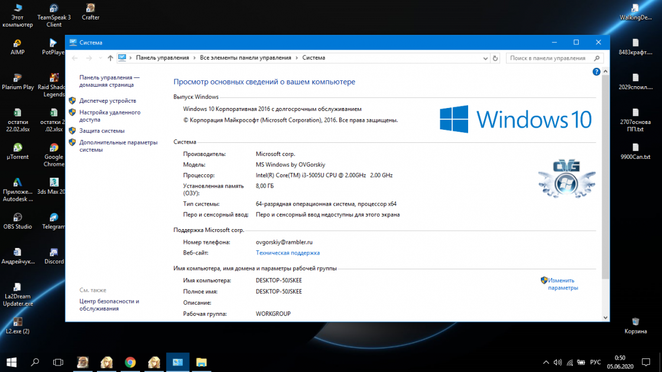
Task: Click the help question mark icon
Action: point(596,71)
